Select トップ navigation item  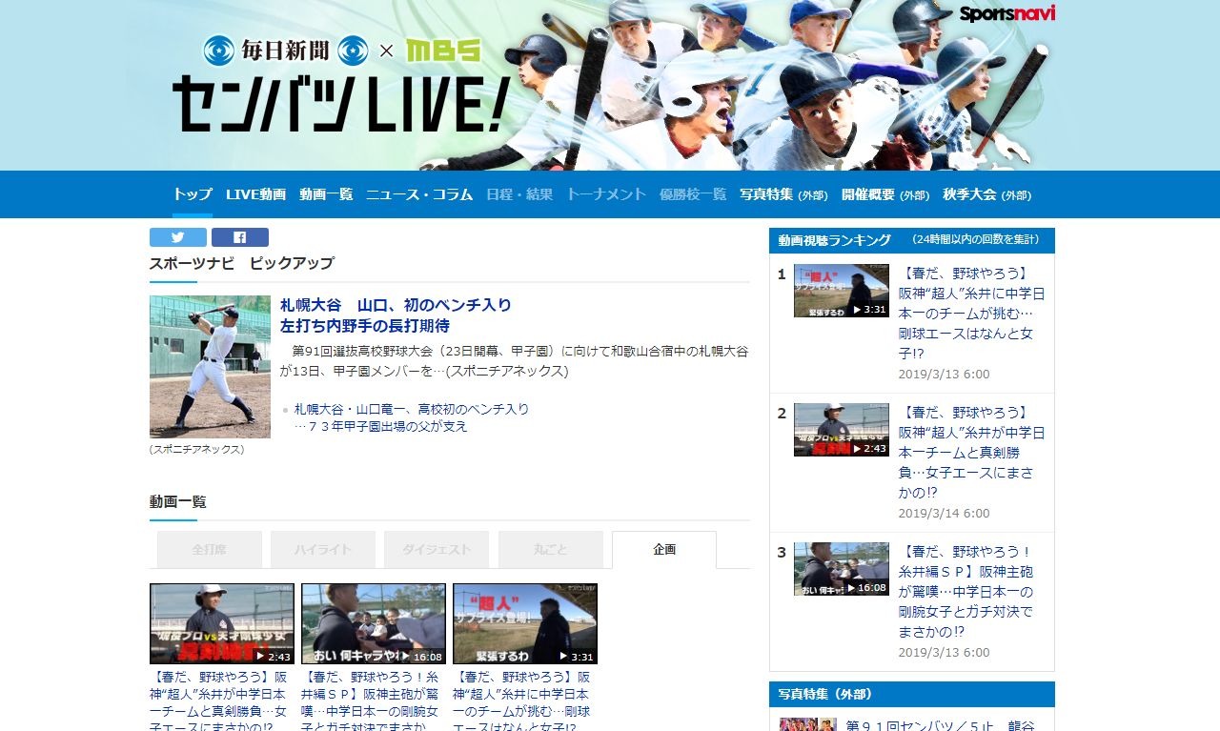point(193,194)
